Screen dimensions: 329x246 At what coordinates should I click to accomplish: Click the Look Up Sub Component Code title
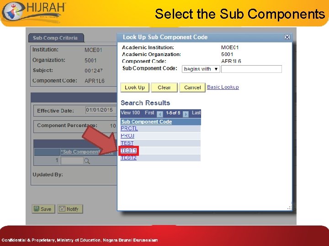coord(165,37)
